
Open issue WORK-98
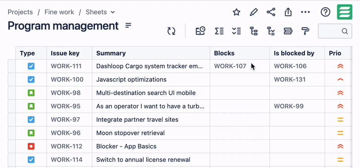(66, 93)
